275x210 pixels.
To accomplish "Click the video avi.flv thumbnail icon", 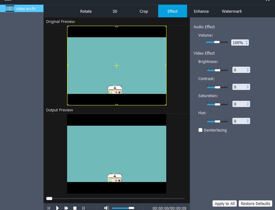I will coord(10,8).
